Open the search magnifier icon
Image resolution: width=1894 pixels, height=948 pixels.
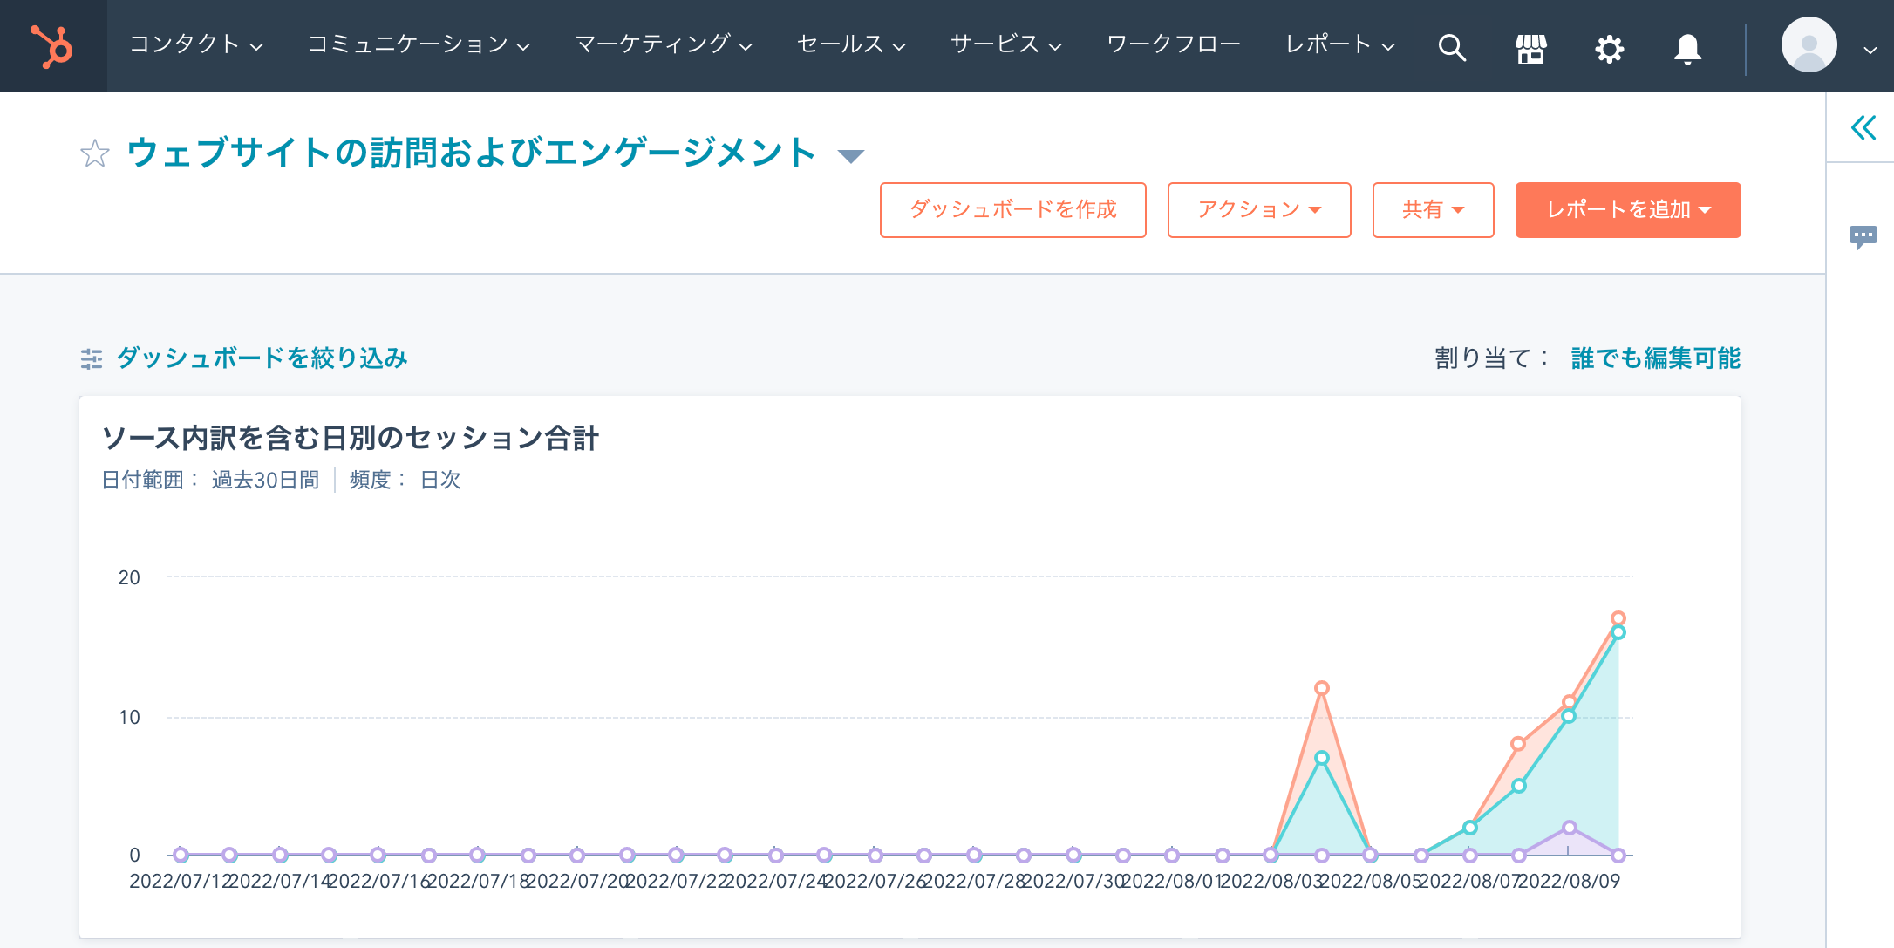pyautogui.click(x=1452, y=47)
